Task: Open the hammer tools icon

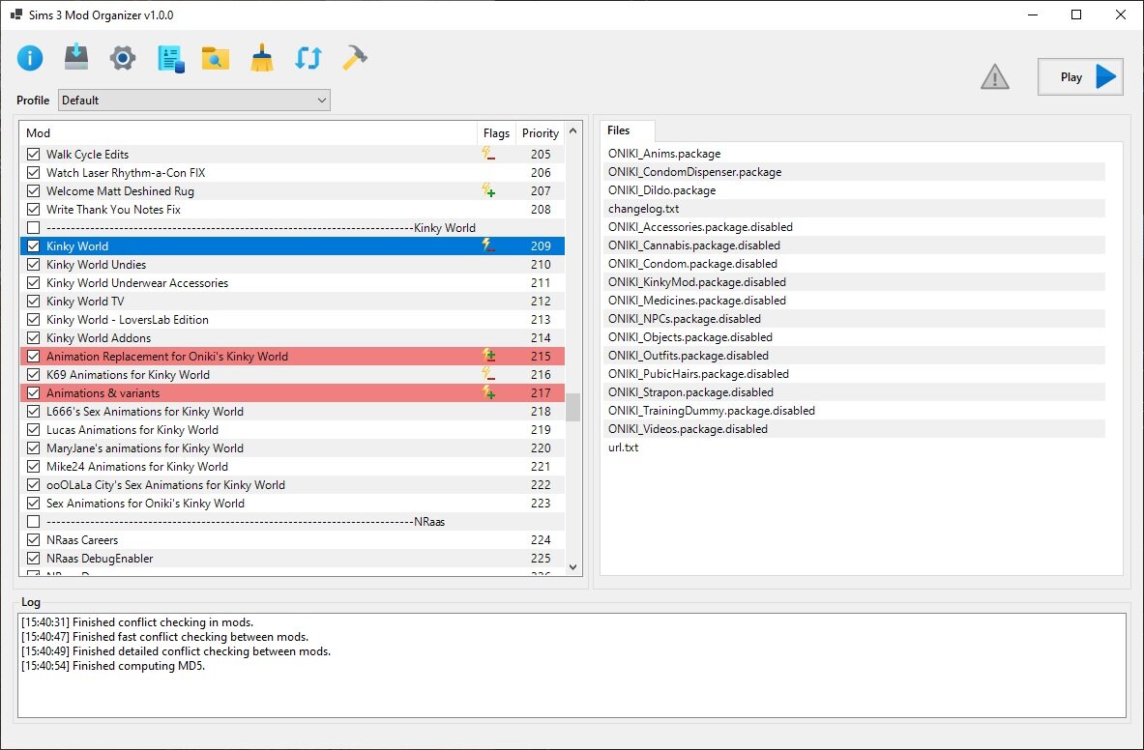Action: pos(355,58)
